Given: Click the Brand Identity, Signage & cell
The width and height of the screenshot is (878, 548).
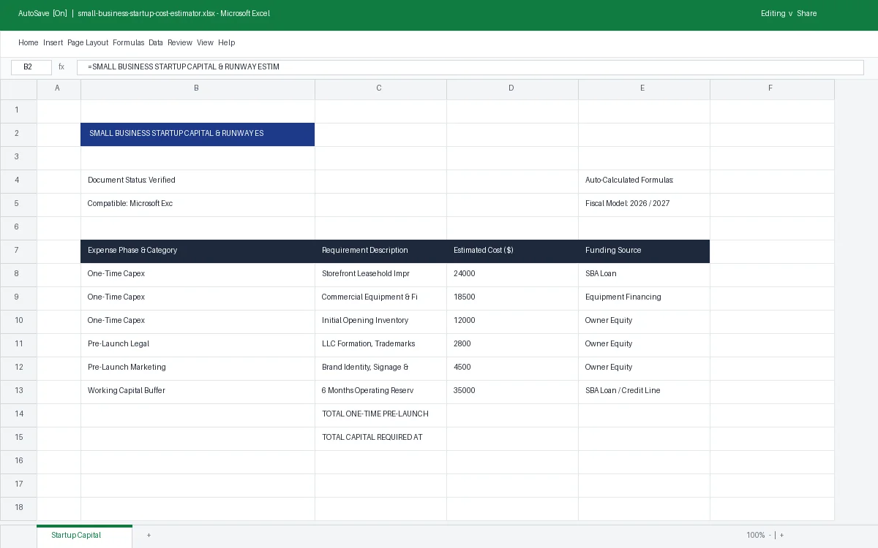Looking at the screenshot, I should [380, 368].
